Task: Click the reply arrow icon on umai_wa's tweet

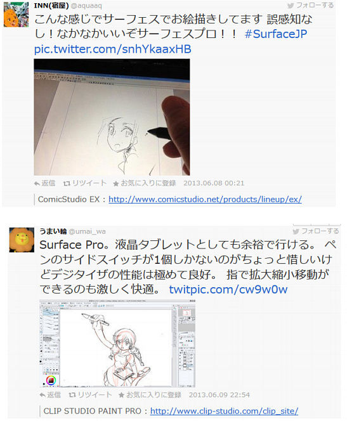Action: click(43, 395)
